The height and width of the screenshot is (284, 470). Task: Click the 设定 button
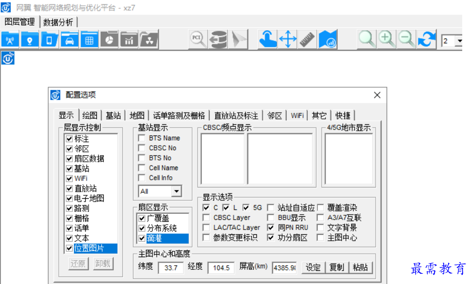(x=313, y=267)
